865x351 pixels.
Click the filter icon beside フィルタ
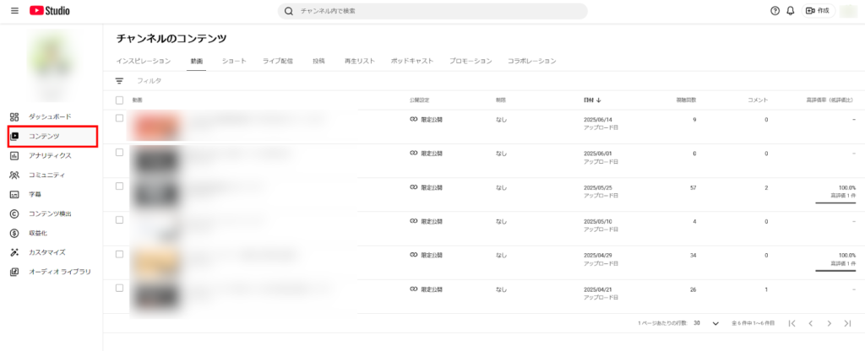119,81
